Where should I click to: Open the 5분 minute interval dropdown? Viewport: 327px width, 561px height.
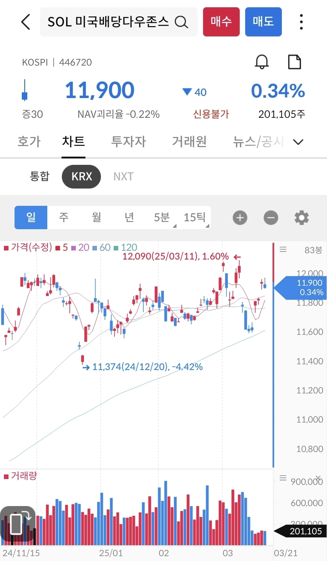click(x=162, y=217)
